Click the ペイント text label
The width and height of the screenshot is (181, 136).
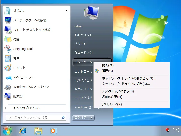coord(19,68)
